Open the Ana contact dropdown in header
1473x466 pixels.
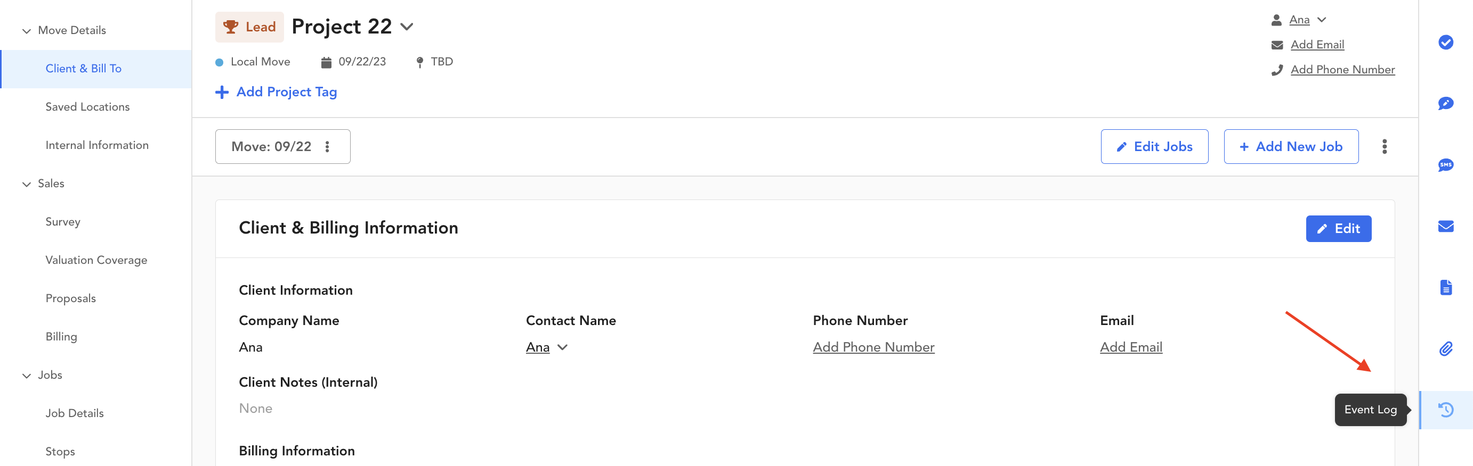(1322, 20)
